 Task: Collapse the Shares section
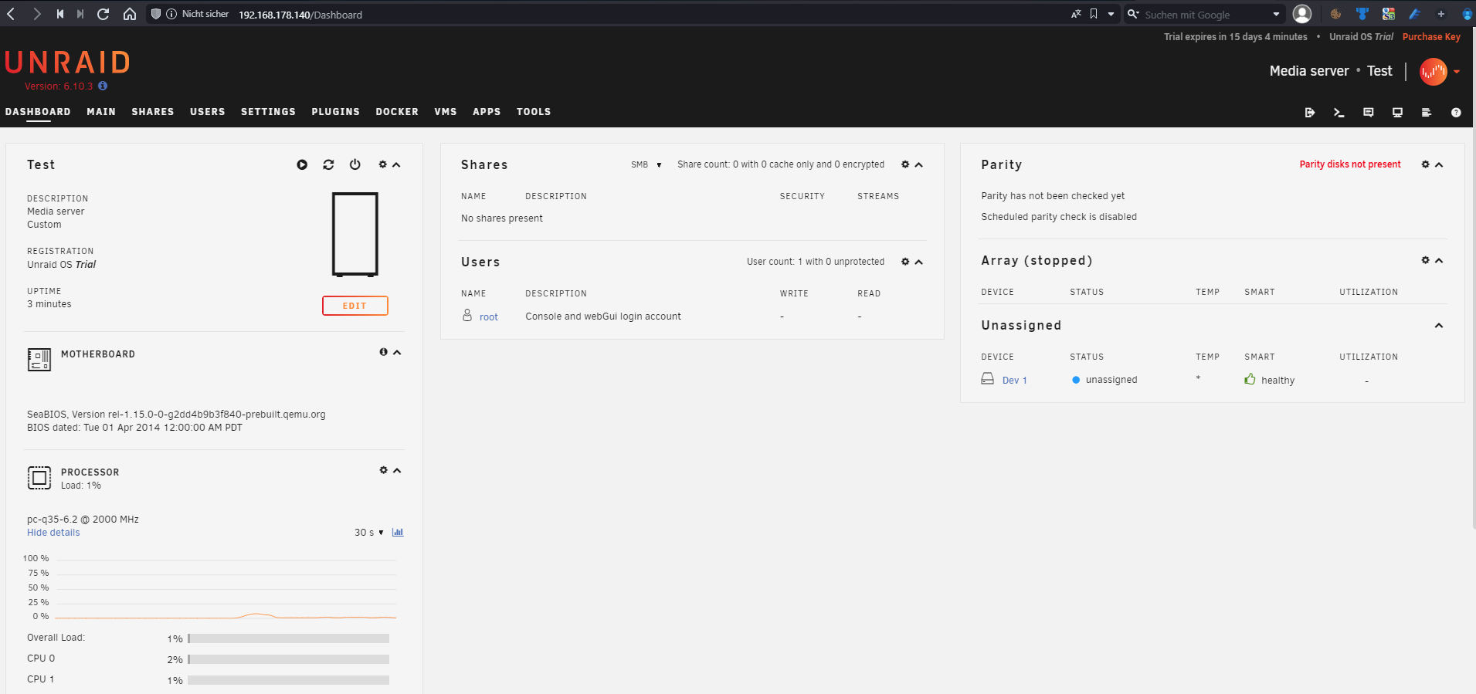919,164
